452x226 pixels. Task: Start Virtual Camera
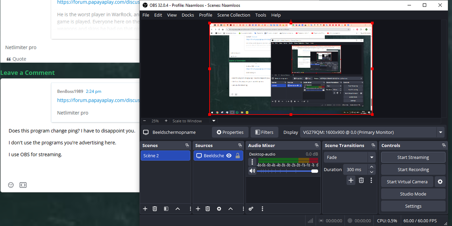(x=407, y=182)
